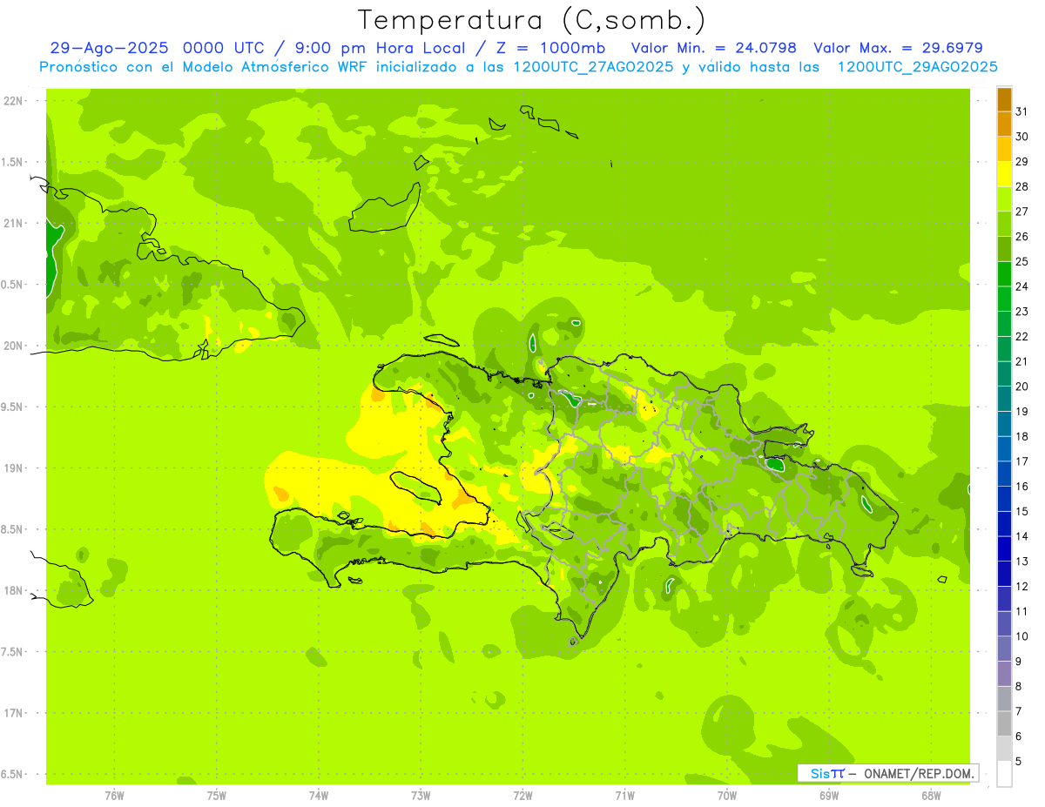Select the "18N" latitude label
Screen dimensions: 1045x807
pyautogui.click(x=12, y=591)
